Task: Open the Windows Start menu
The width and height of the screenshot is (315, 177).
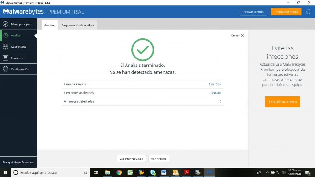Action: [6, 172]
